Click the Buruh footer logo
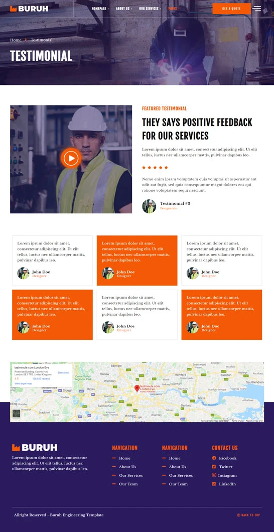 (x=35, y=448)
